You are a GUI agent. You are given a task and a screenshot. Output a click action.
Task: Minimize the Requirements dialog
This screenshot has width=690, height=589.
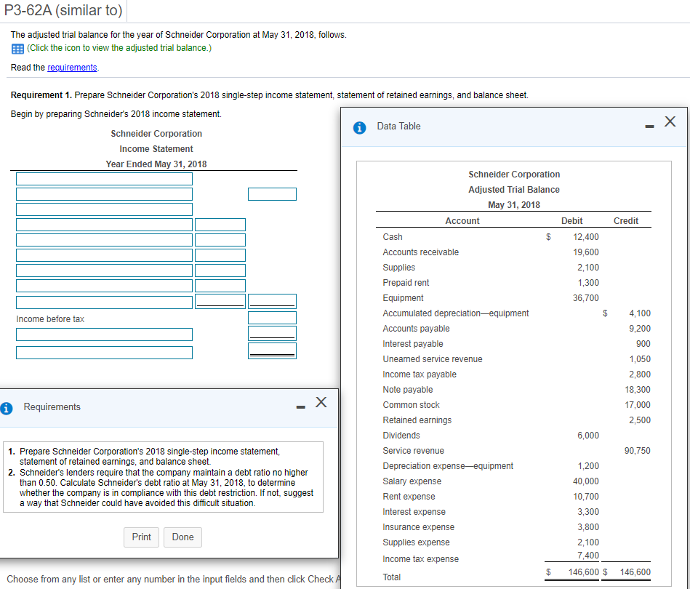[x=300, y=407]
